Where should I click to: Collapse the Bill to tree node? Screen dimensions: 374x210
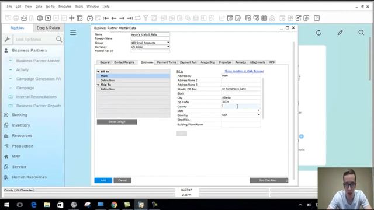98,71
